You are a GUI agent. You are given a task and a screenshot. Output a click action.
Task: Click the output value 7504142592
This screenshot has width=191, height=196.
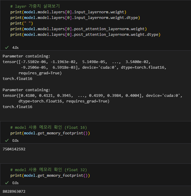14,149
